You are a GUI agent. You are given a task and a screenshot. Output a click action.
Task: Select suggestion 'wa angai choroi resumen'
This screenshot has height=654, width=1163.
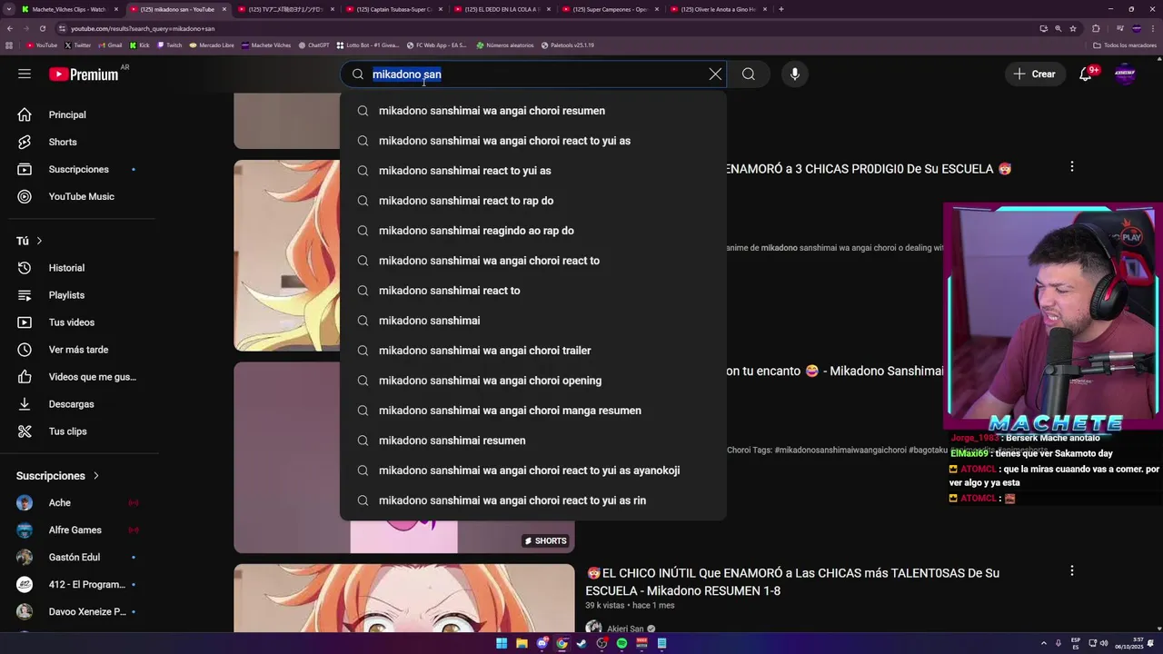coord(533,111)
